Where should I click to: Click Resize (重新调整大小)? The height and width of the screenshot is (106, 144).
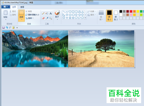(32, 15)
